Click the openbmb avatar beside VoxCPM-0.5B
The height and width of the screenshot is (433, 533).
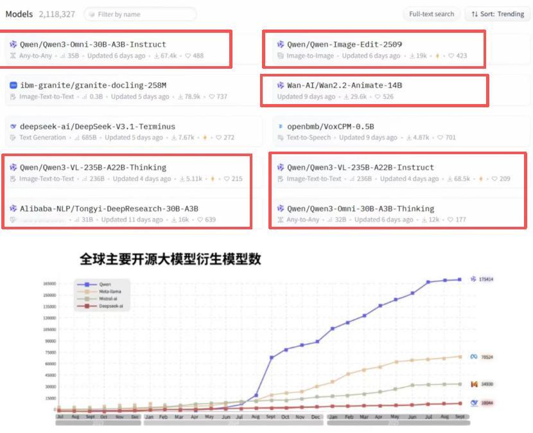pyautogui.click(x=281, y=127)
